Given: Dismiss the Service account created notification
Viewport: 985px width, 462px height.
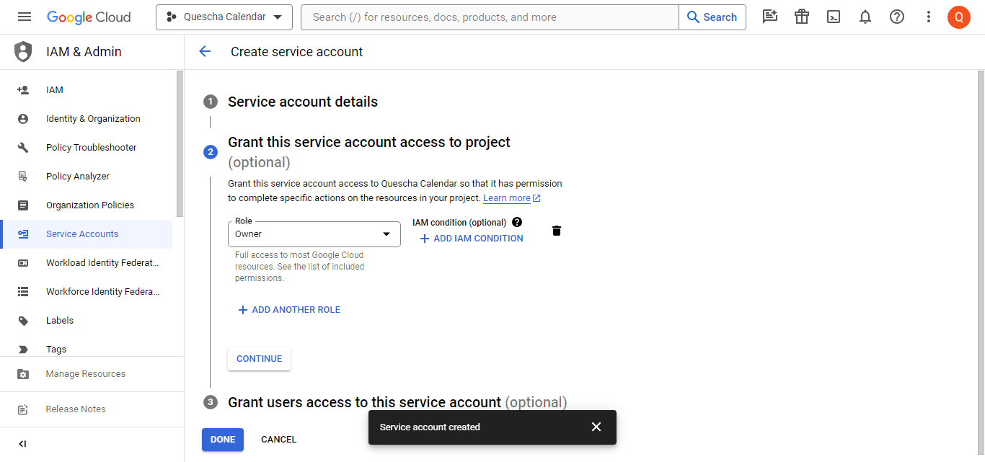Looking at the screenshot, I should click(596, 427).
